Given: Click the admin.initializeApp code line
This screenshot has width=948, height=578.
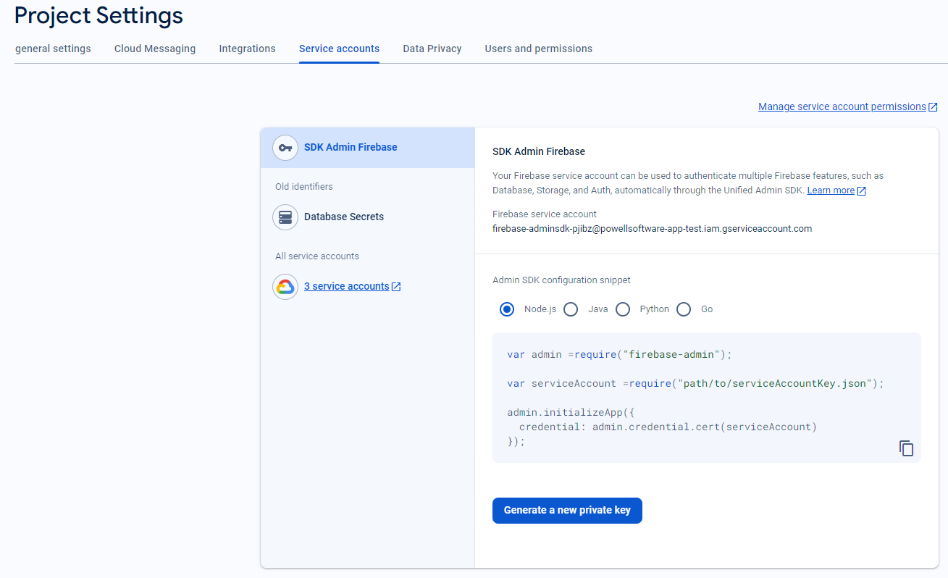Looking at the screenshot, I should coord(571,412).
